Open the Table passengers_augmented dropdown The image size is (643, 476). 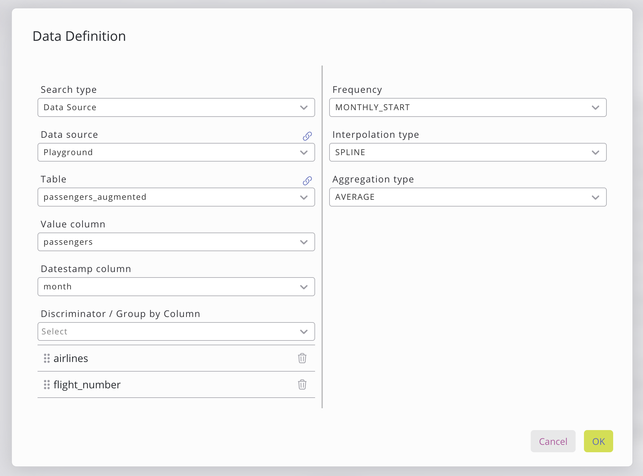pyautogui.click(x=176, y=197)
